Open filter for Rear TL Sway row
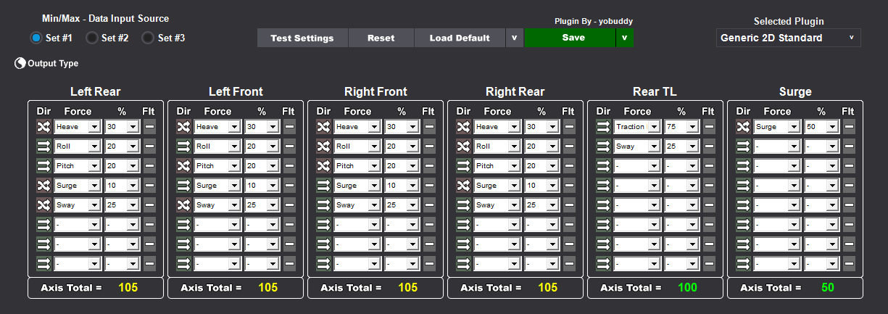 (709, 146)
